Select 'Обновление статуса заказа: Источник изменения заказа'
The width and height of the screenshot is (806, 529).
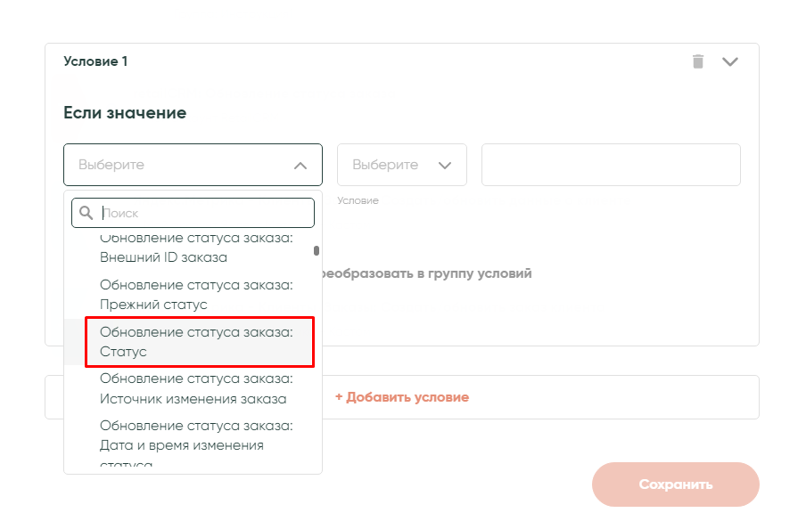pos(196,389)
